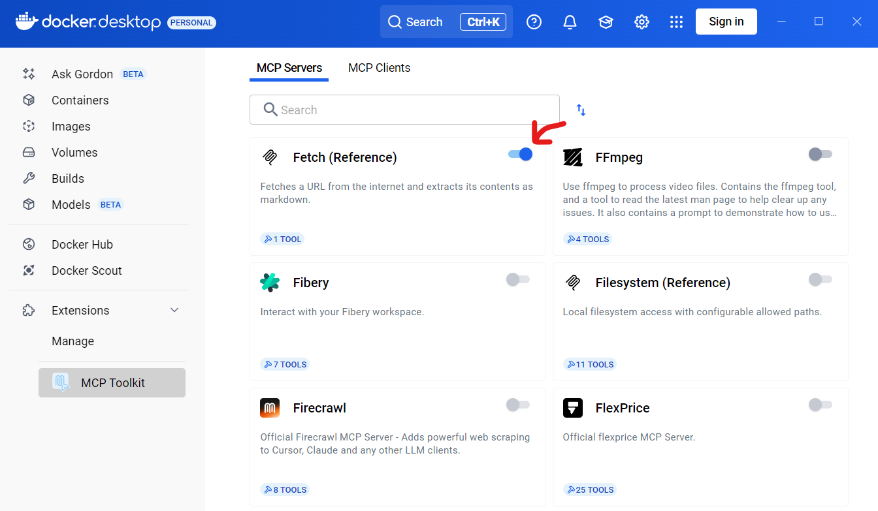The height and width of the screenshot is (511, 878).
Task: Click the 11 TOOLS badge on Filesystem
Action: (590, 364)
